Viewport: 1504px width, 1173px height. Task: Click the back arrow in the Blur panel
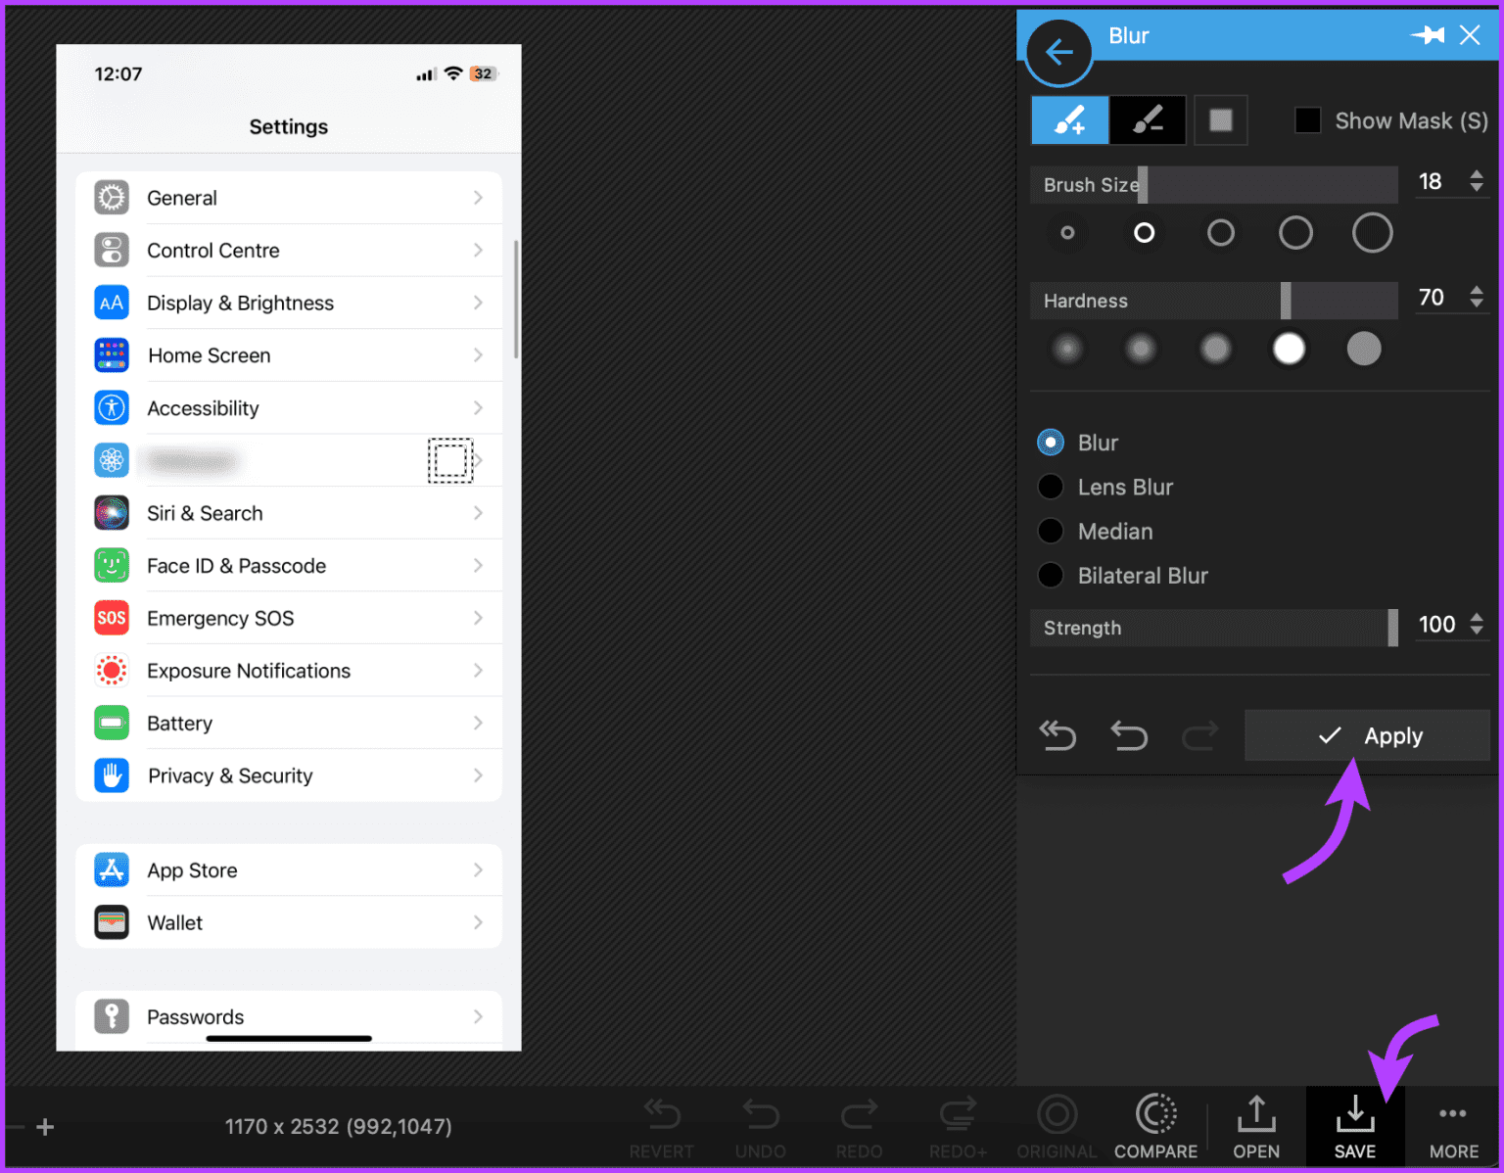coord(1058,53)
